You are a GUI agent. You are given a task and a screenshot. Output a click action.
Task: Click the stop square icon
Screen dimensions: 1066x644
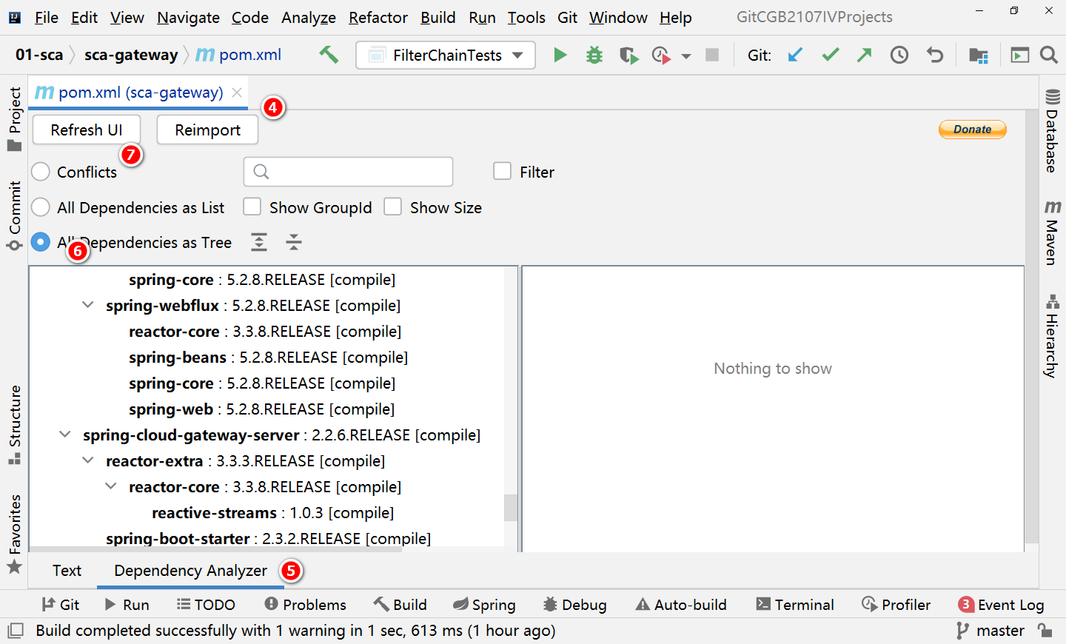[x=712, y=55]
